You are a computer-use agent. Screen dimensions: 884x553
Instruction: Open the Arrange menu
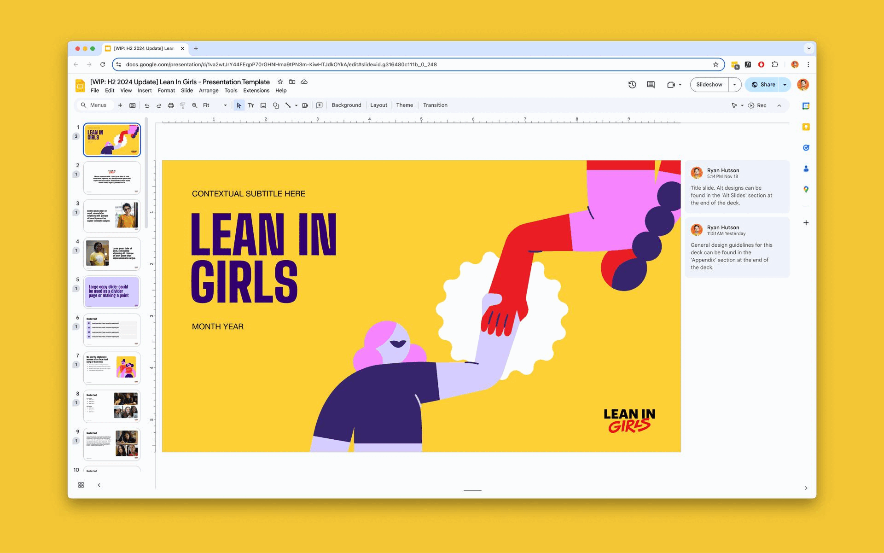click(x=209, y=91)
